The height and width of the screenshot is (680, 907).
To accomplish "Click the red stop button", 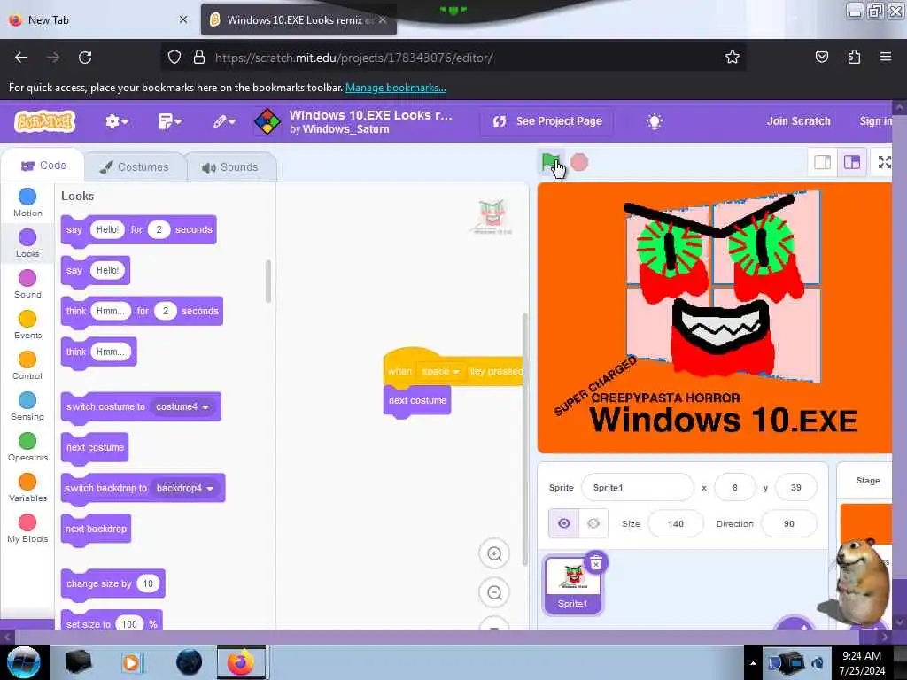I will coord(579,163).
